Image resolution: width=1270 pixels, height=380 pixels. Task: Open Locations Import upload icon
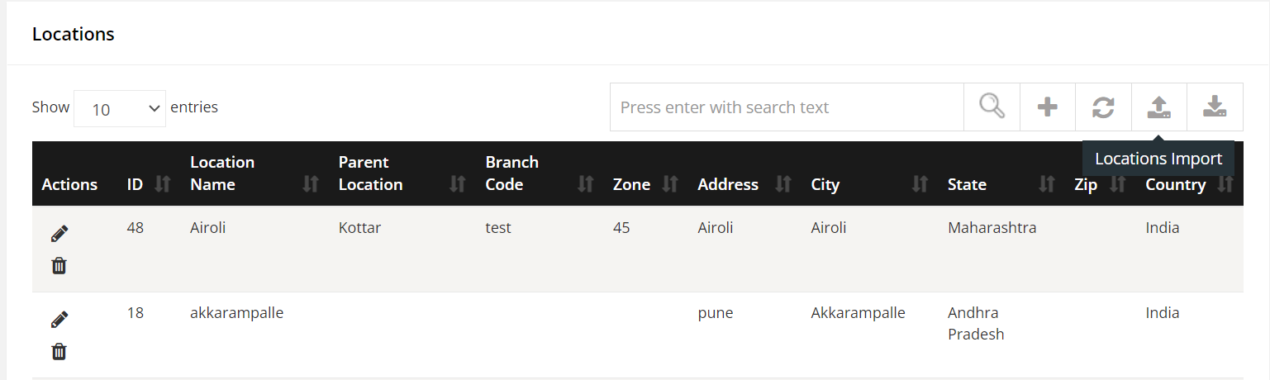point(1159,107)
